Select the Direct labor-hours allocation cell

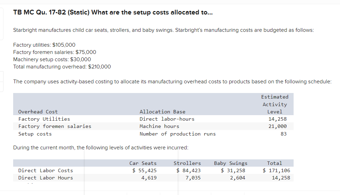(x=167, y=119)
